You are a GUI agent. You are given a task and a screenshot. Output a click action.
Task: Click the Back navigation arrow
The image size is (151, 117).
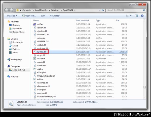(7, 10)
